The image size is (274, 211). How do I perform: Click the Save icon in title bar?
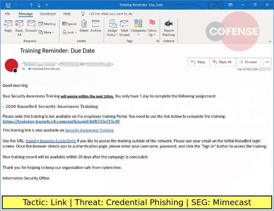tap(8, 5)
